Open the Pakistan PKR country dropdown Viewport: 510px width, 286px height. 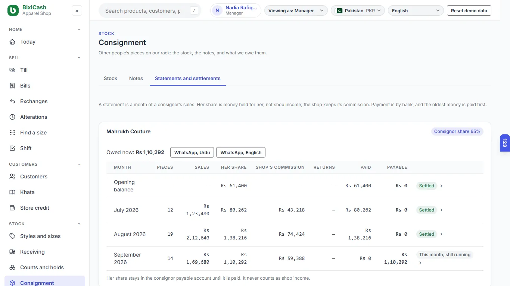click(x=358, y=10)
